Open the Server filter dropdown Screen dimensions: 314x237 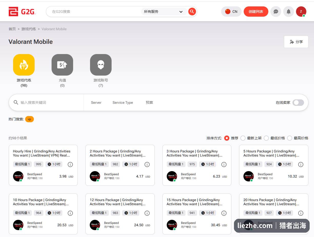96,102
